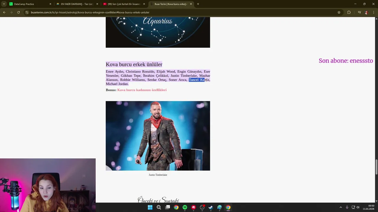
Task: Open the media control icon in toolbar
Action: (x=359, y=12)
